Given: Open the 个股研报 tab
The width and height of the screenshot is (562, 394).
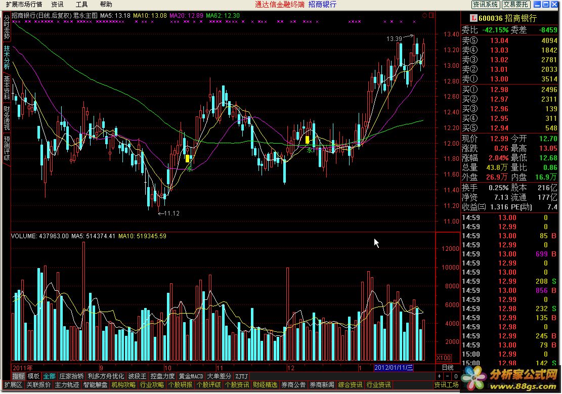Looking at the screenshot, I should pos(180,385).
